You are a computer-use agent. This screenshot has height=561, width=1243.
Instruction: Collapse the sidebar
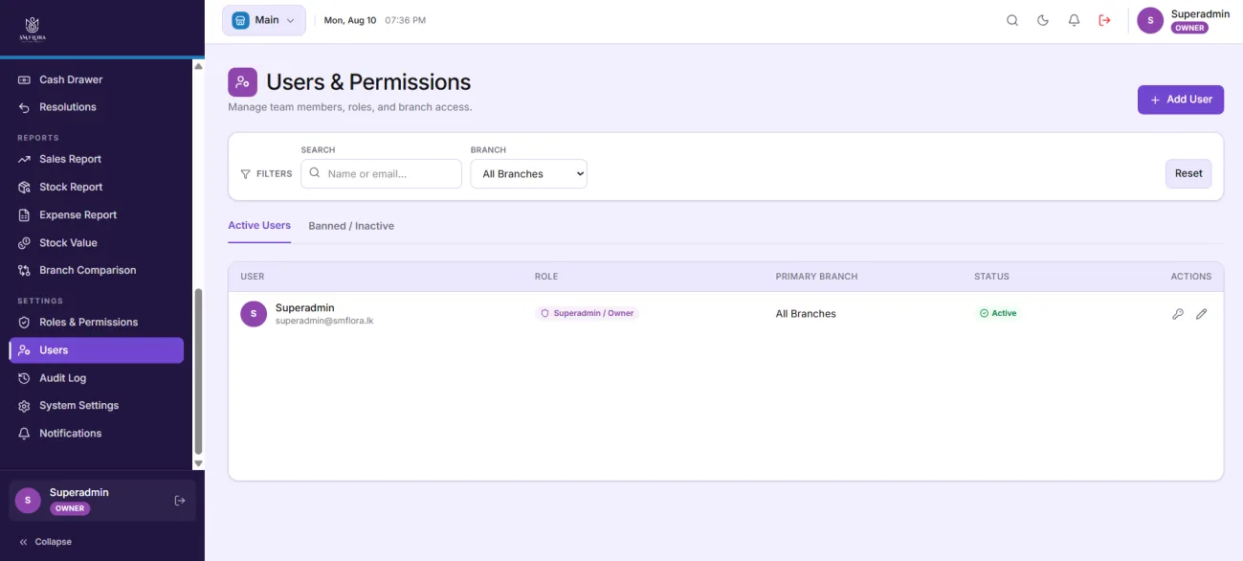(45, 542)
